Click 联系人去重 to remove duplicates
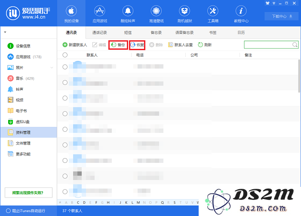The image size is (301, 216). [x=181, y=45]
